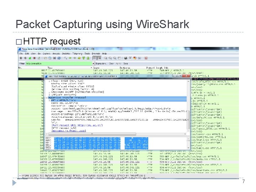Open the Capture menu
This screenshot has height=192, width=256.
[47, 54]
